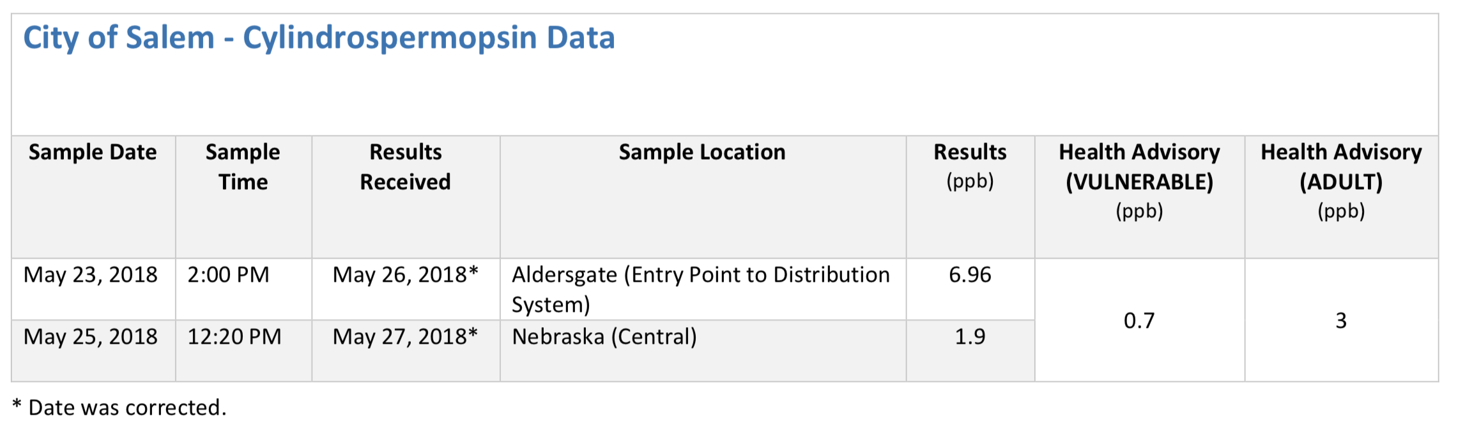1458x432 pixels.
Task: Click the Health Advisory (VULNERABLE) header
Action: [1139, 181]
